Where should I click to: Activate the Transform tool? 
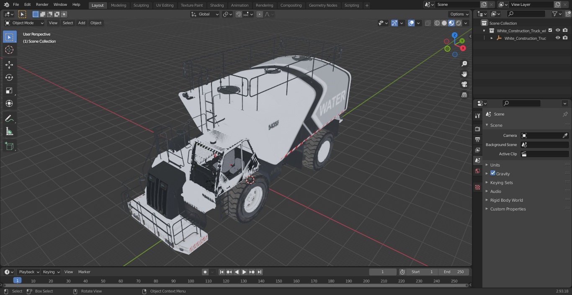(9, 104)
